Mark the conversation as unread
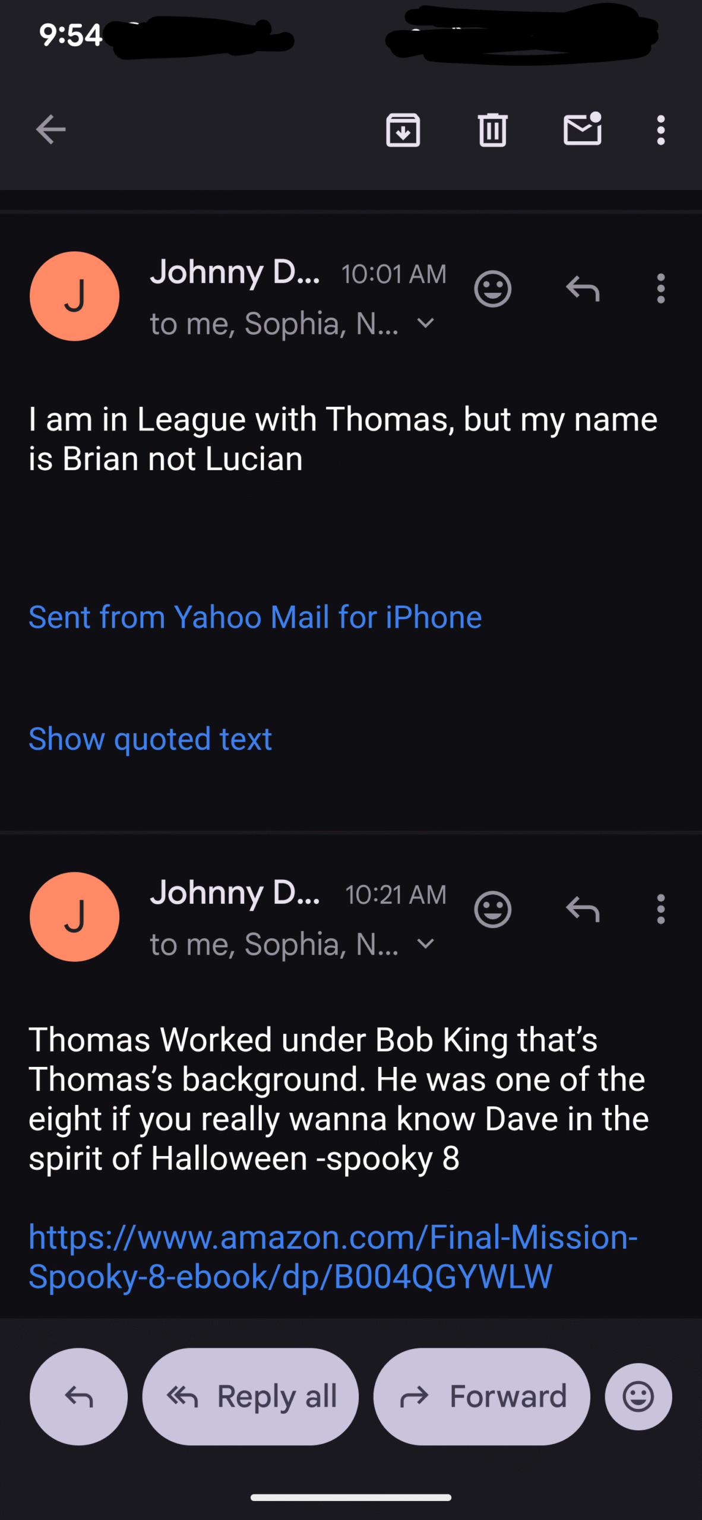 click(x=582, y=129)
